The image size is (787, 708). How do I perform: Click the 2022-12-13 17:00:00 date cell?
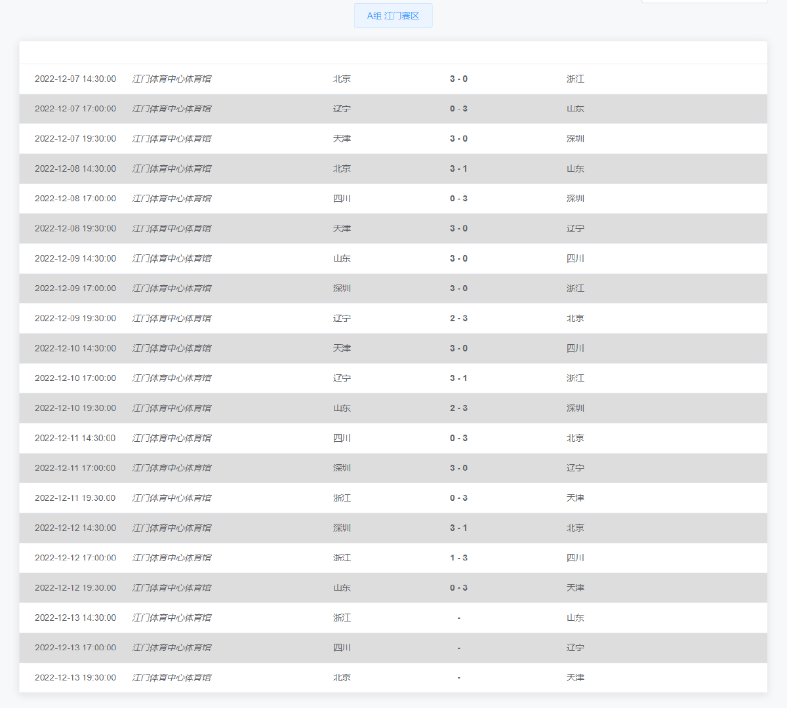click(x=75, y=648)
